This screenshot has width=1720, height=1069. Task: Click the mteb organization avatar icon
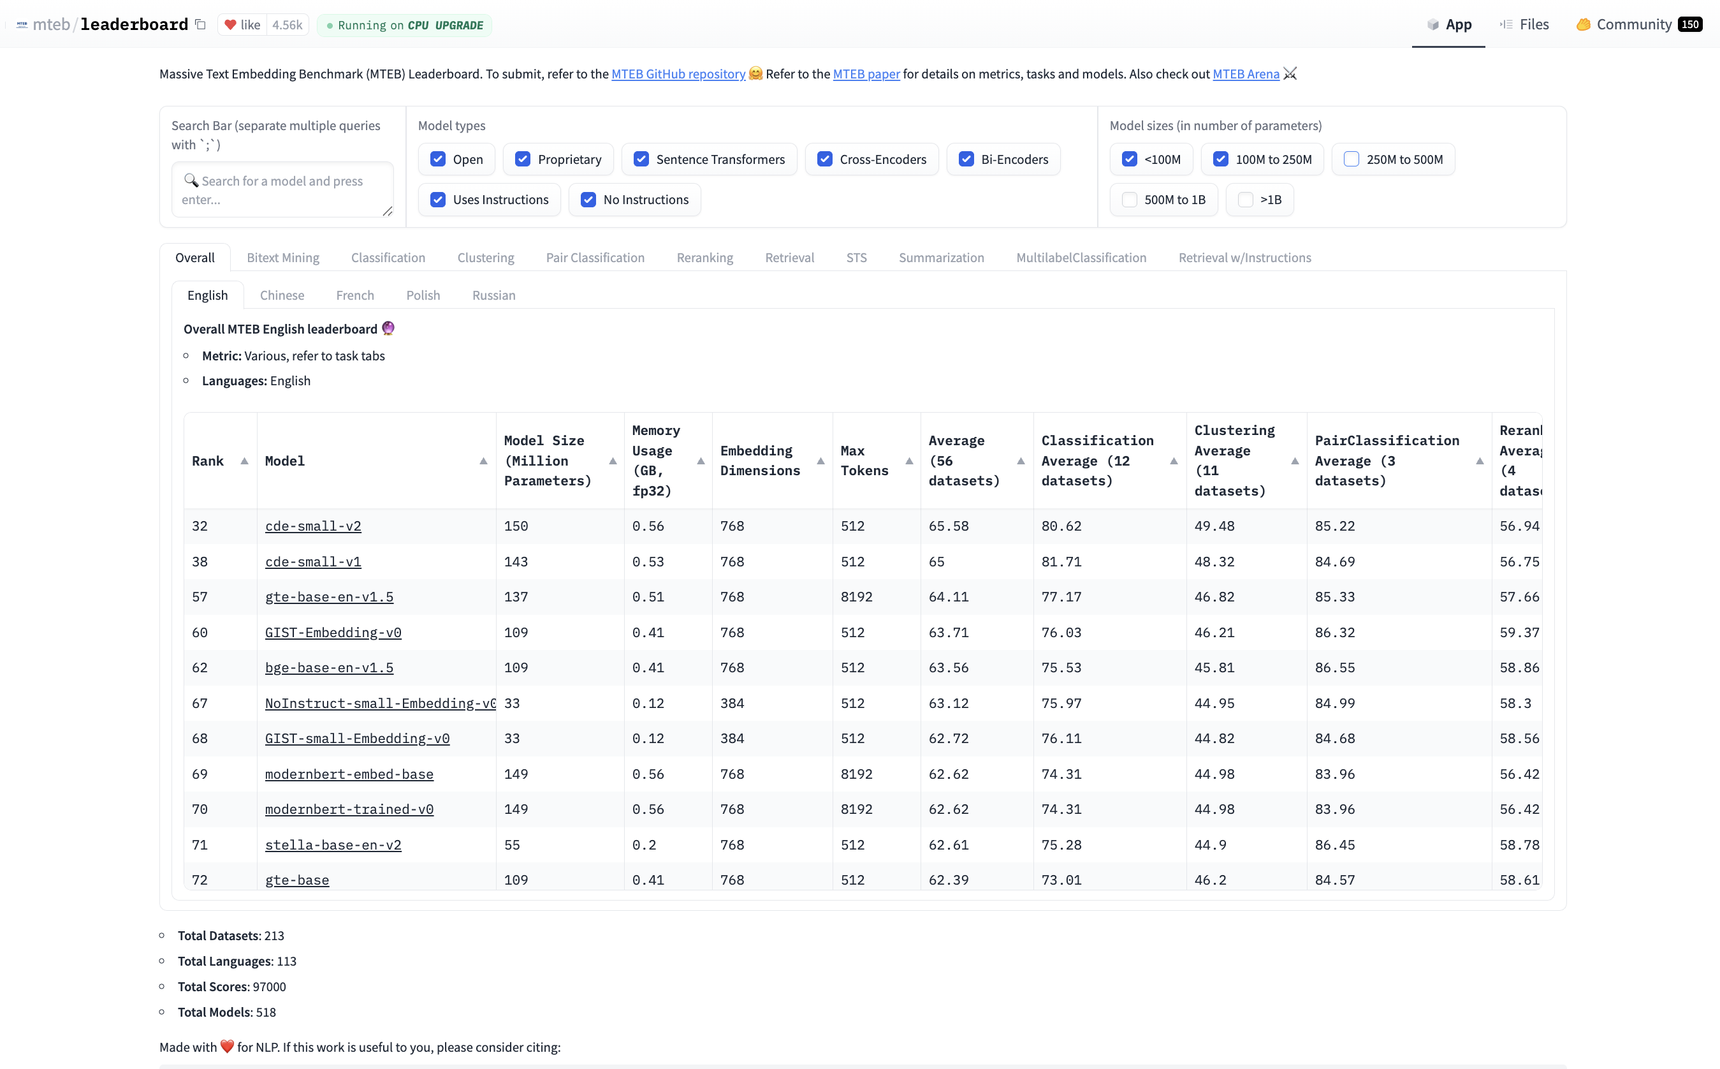pyautogui.click(x=22, y=25)
